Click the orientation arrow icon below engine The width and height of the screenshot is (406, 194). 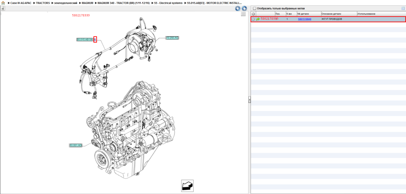(x=187, y=186)
